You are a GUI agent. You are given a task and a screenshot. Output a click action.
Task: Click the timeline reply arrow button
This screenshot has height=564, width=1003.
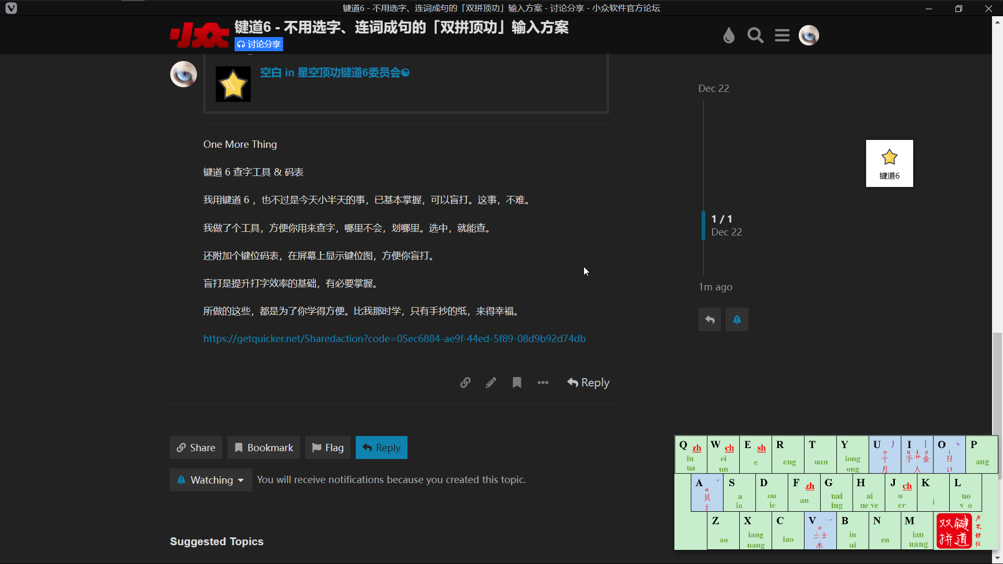[709, 319]
